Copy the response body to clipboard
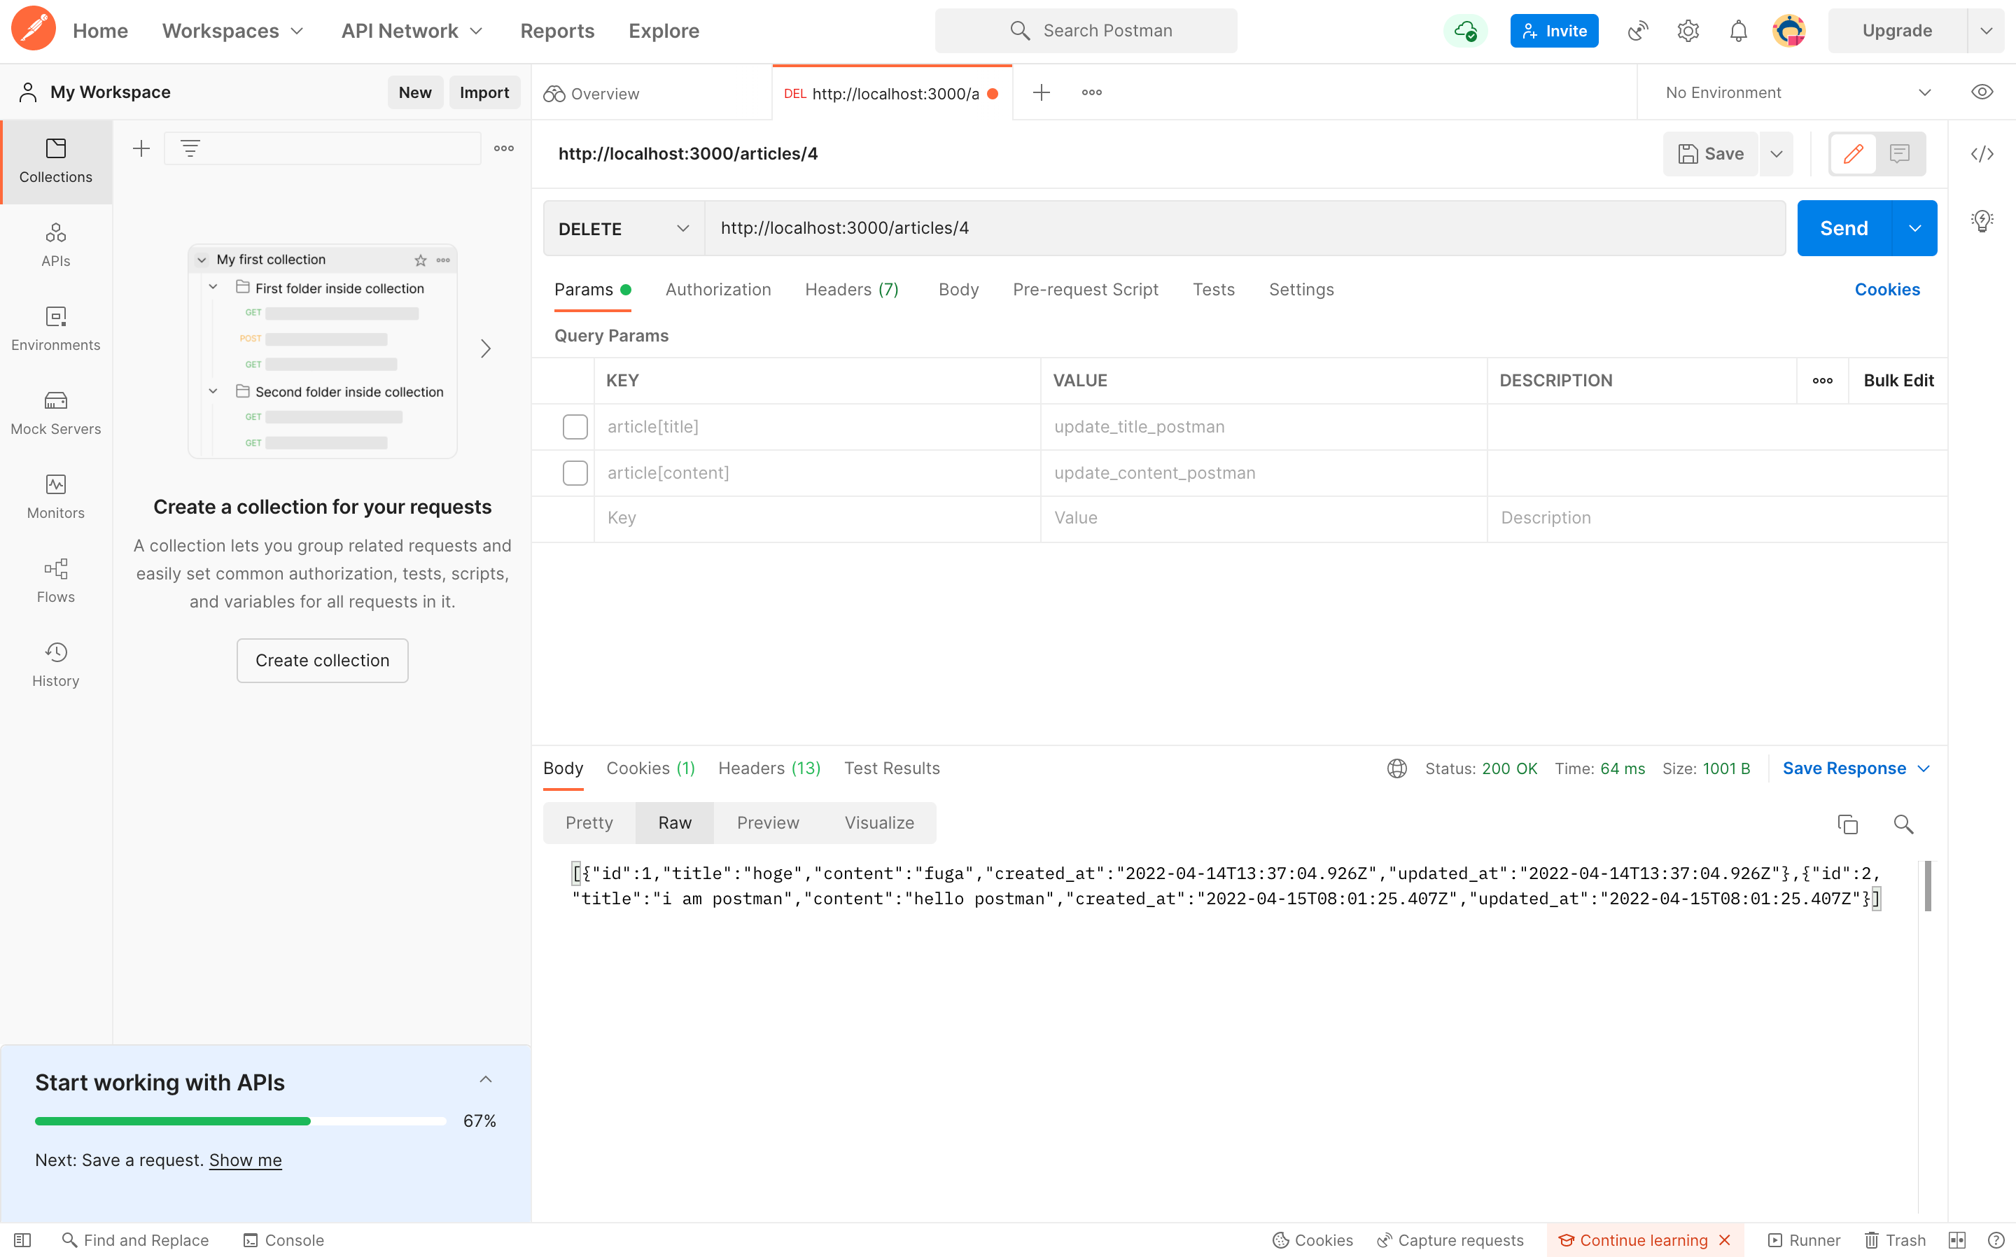The image size is (2016, 1257). pyautogui.click(x=1847, y=824)
